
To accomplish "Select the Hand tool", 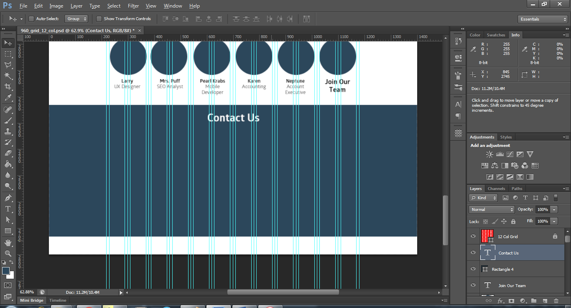I will click(8, 242).
